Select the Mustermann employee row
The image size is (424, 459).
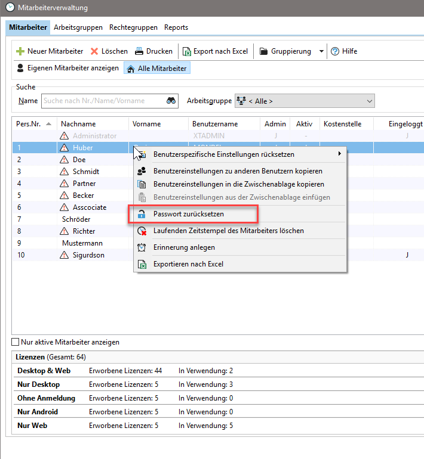click(82, 243)
